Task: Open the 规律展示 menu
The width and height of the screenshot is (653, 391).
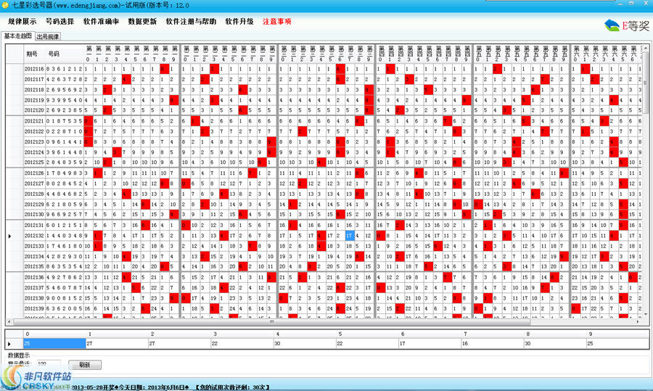Action: tap(22, 21)
